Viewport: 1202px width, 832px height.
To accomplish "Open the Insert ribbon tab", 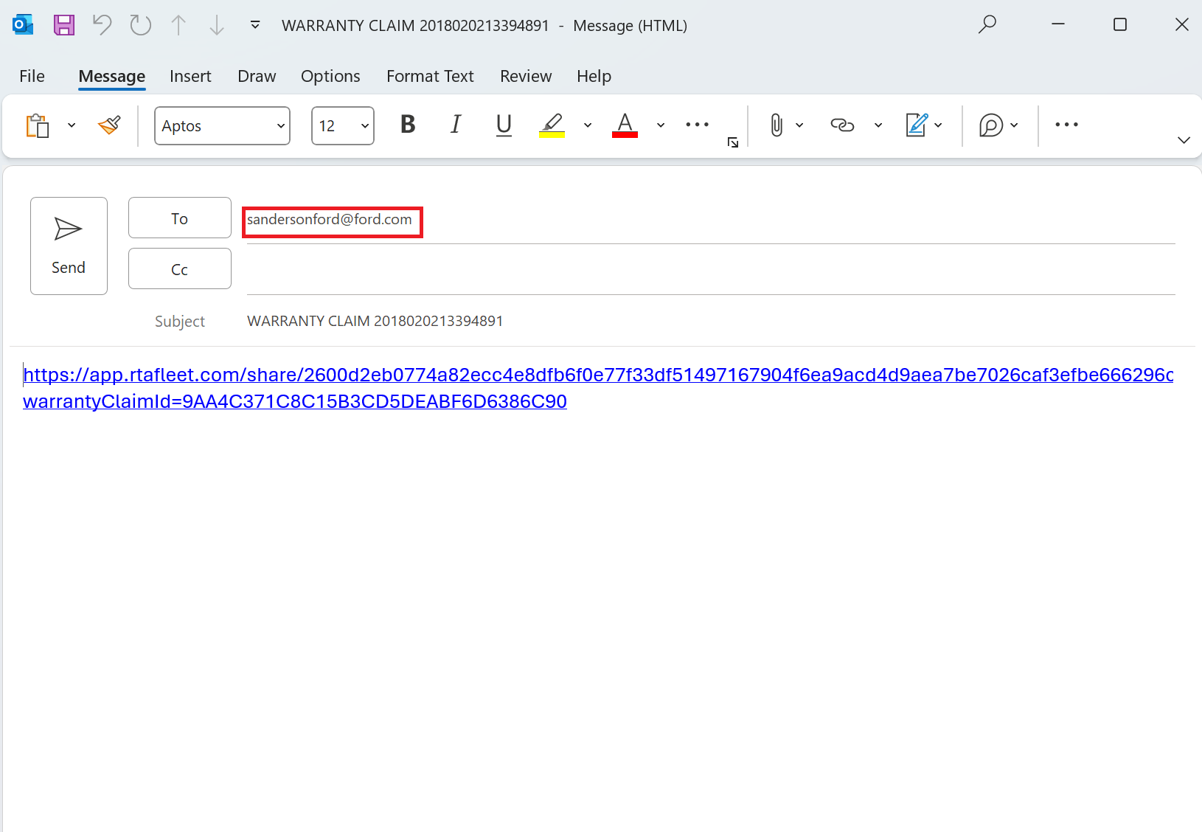I will click(x=190, y=76).
